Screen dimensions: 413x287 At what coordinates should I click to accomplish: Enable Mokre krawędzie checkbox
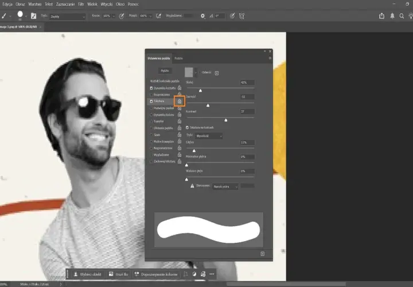point(151,142)
